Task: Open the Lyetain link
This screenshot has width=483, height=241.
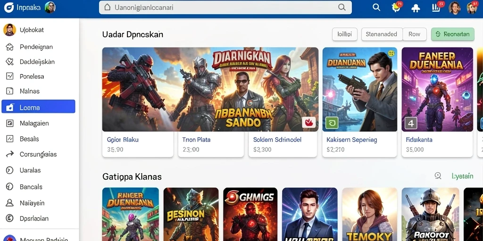Action: click(x=462, y=176)
